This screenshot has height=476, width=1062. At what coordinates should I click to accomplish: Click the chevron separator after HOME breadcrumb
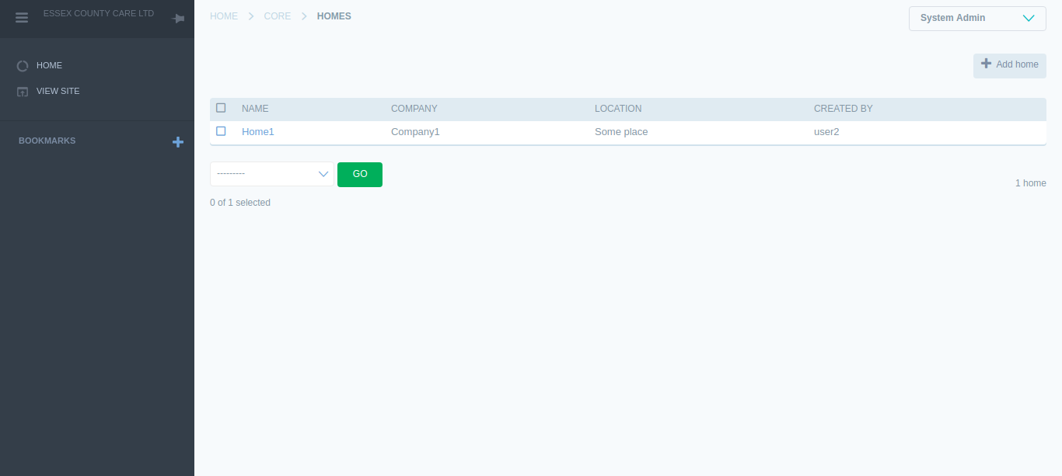tap(251, 16)
